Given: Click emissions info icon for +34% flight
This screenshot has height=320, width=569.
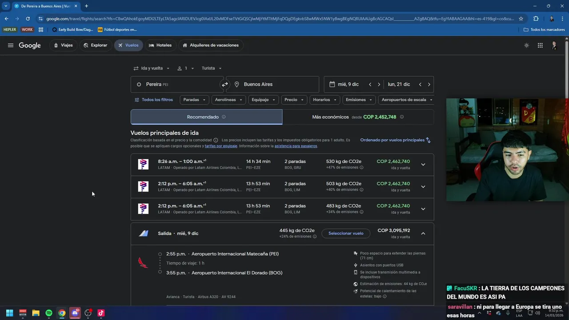Looking at the screenshot, I should [x=361, y=212].
